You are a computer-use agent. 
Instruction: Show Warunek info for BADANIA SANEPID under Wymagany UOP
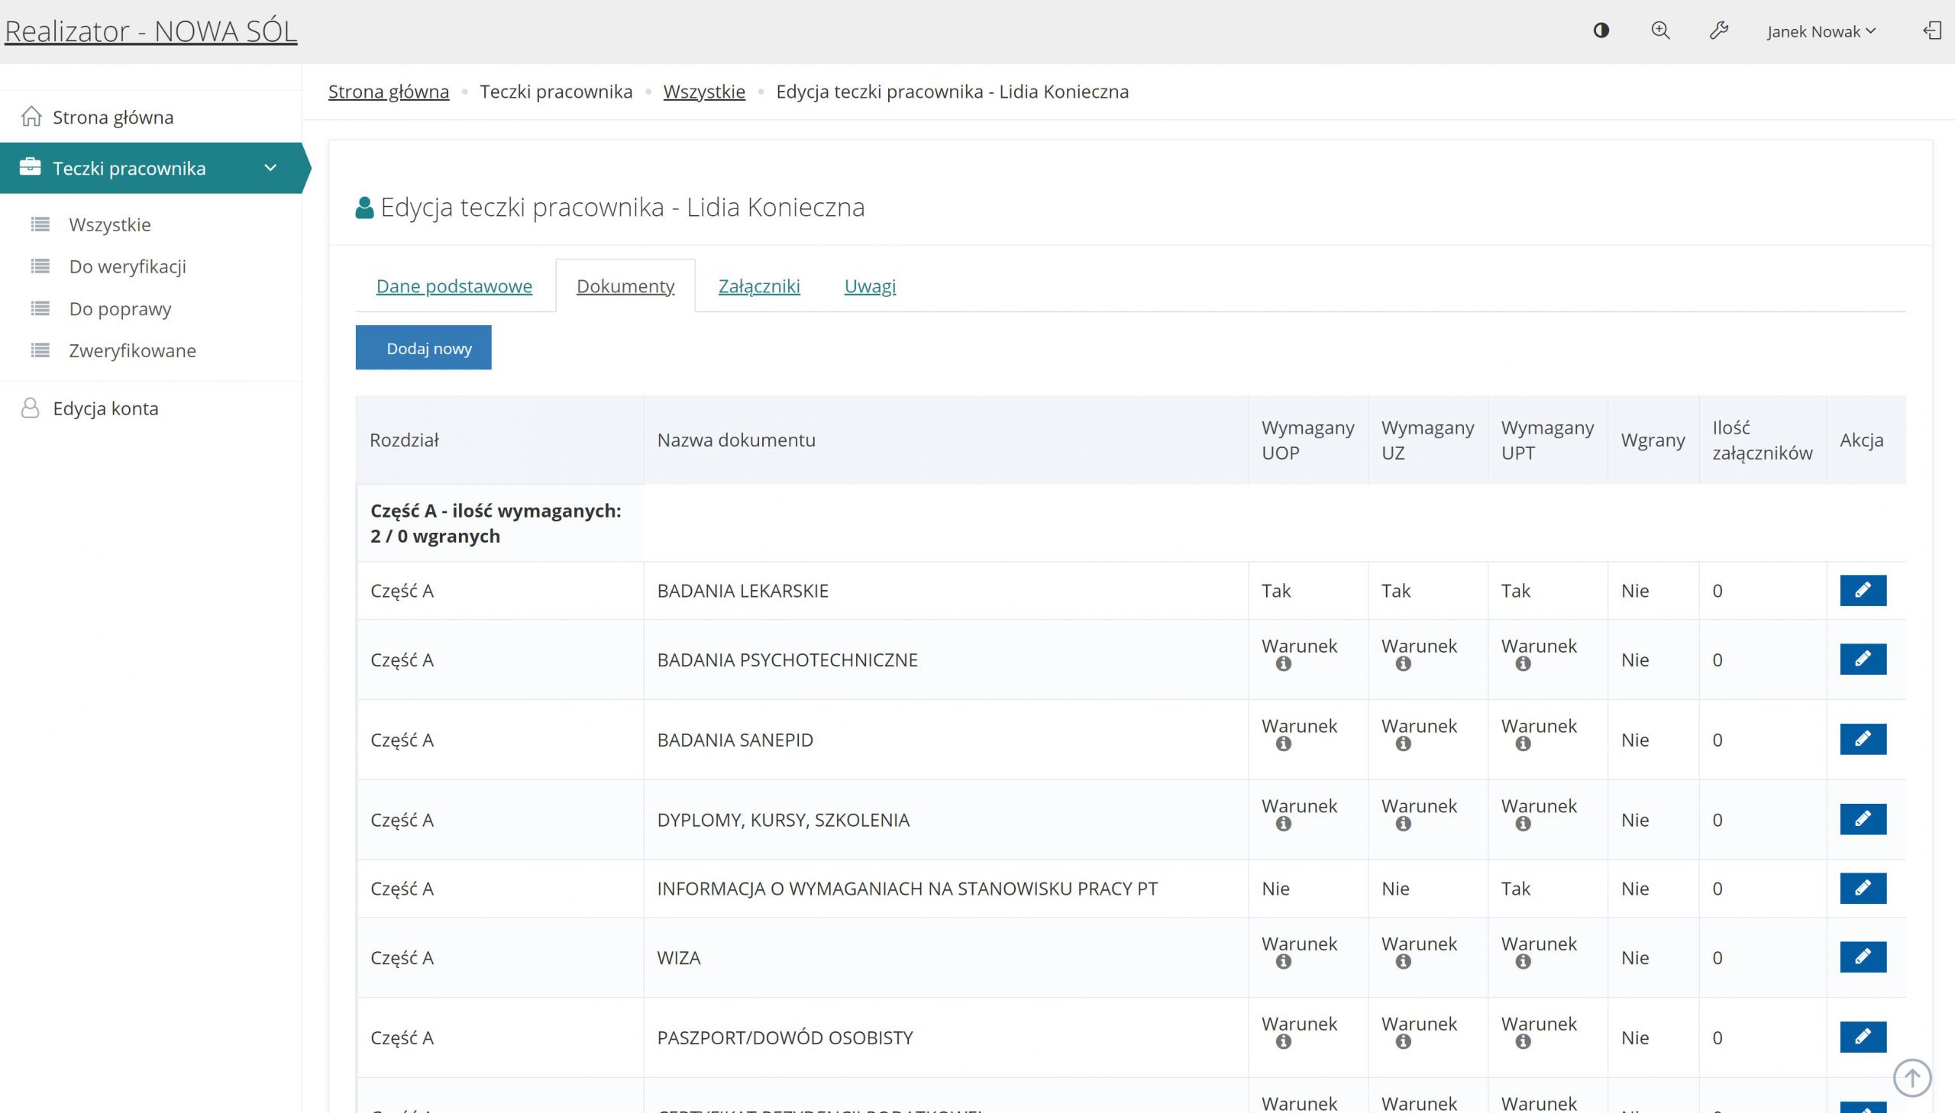(1283, 743)
